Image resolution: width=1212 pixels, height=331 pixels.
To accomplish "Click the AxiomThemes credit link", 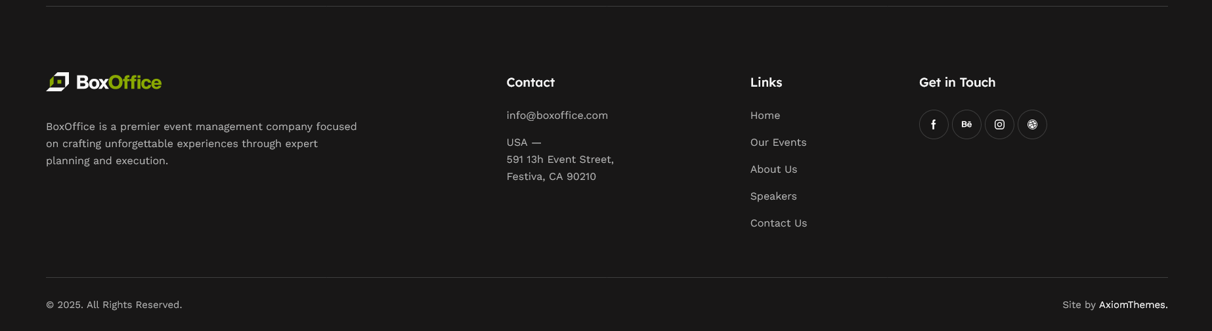I will tap(1133, 305).
